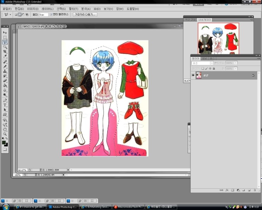Viewport: 262px width, 210px height.
Task: Select the Pen tool
Action: click(x=5, y=100)
